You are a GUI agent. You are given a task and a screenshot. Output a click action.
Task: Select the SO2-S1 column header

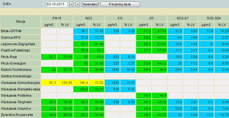[183, 18]
